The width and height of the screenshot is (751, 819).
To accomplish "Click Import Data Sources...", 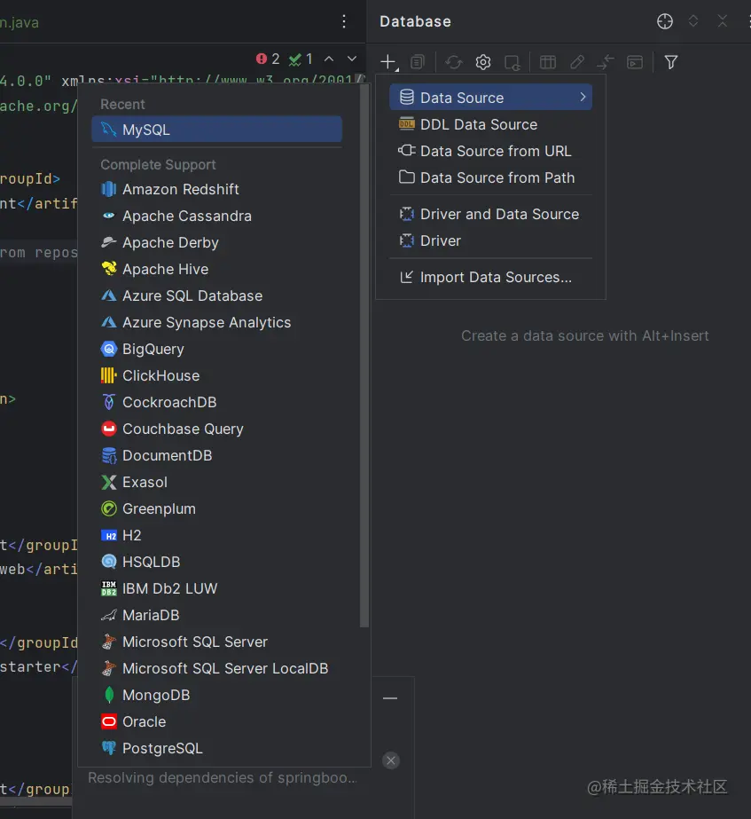I will point(490,277).
